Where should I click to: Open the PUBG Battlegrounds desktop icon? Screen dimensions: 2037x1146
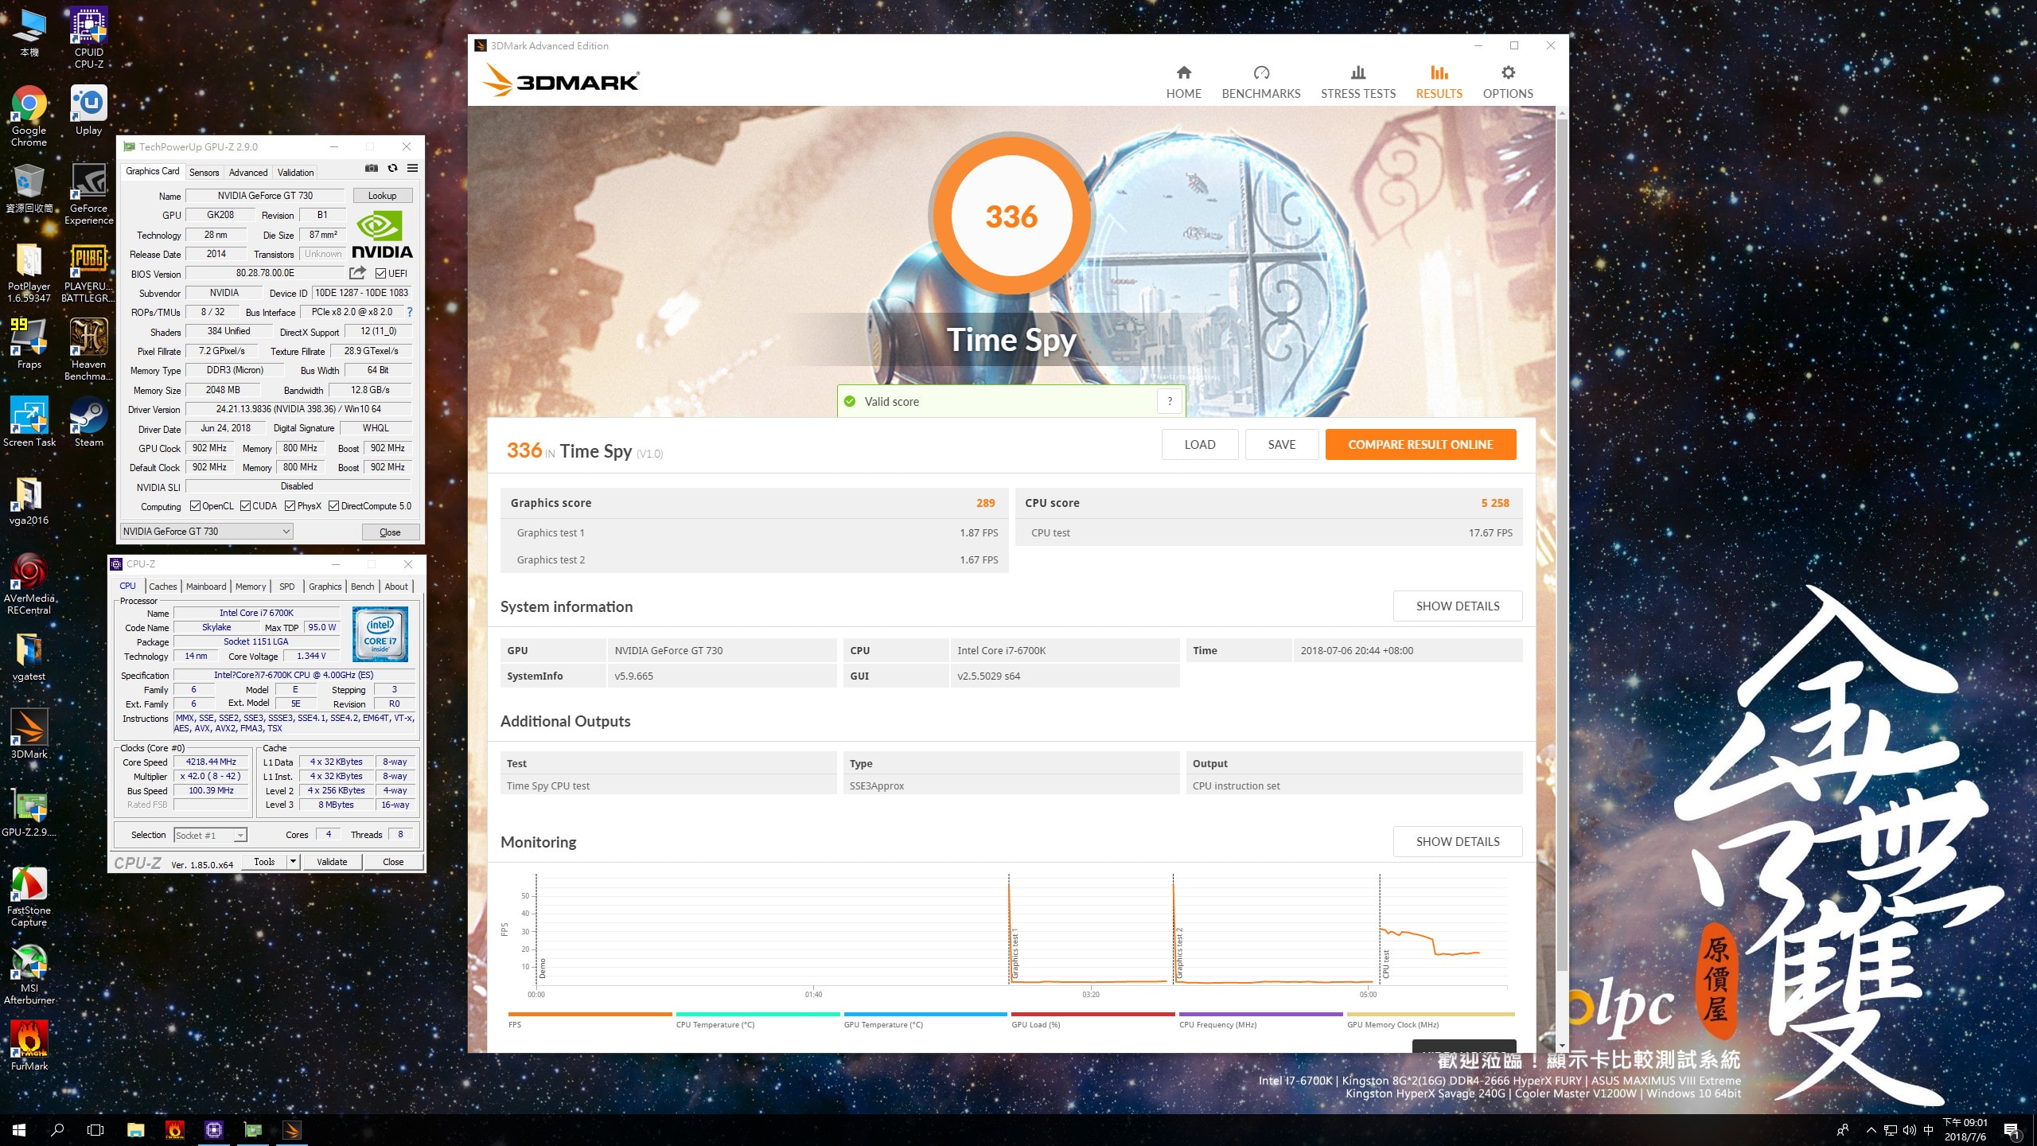(x=88, y=272)
